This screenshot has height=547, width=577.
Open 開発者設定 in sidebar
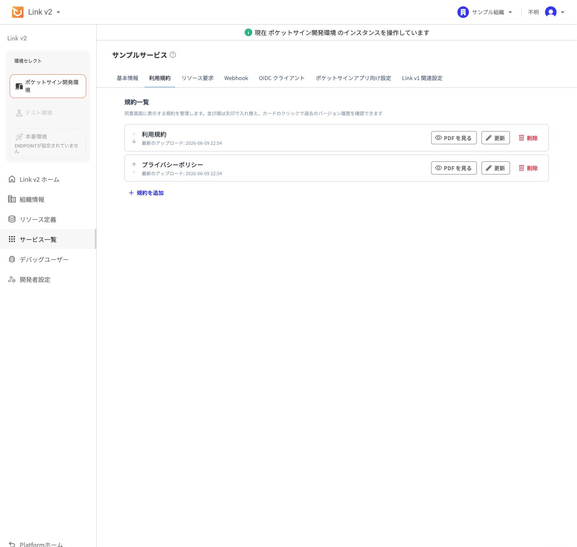[x=48, y=280]
